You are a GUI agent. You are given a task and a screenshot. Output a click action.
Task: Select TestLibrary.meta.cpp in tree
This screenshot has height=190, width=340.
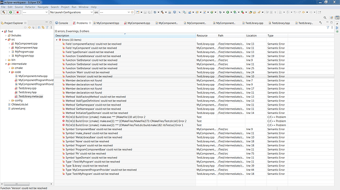(31, 96)
